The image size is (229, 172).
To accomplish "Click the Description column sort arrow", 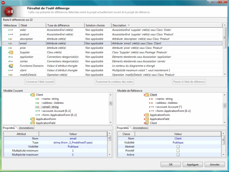I will pos(129,25).
